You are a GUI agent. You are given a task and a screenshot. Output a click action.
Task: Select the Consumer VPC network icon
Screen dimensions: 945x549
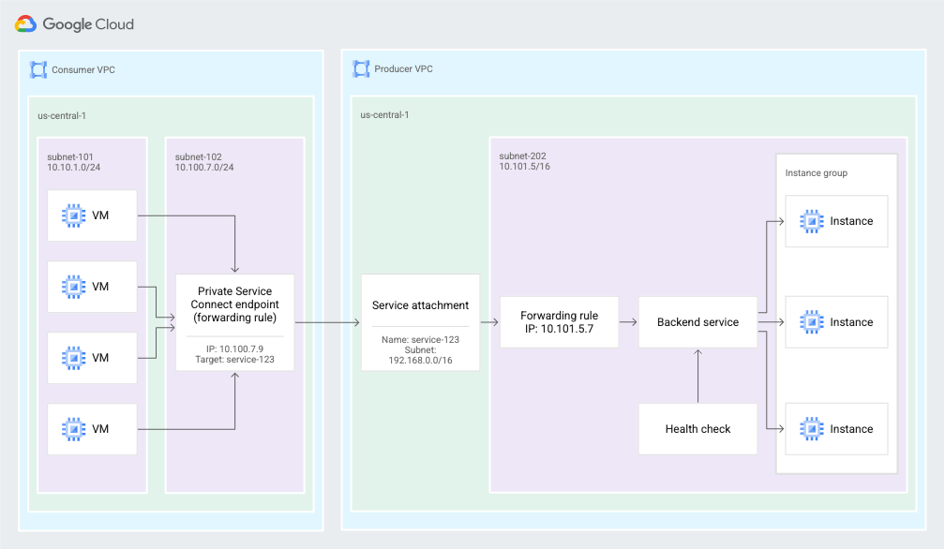point(37,68)
